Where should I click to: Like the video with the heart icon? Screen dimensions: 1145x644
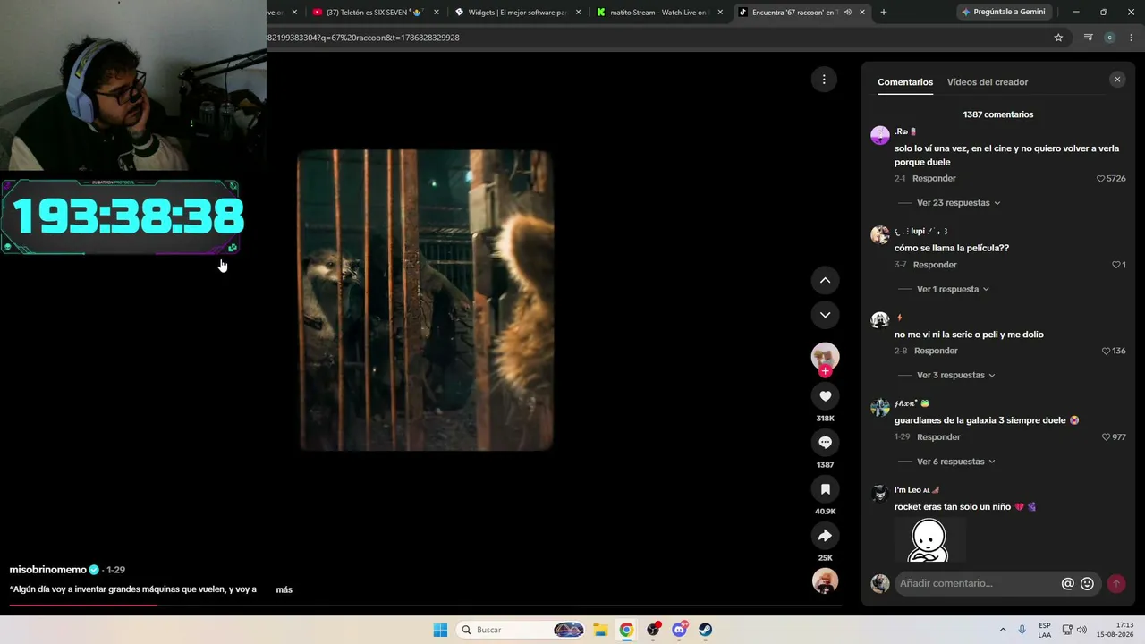[825, 396]
